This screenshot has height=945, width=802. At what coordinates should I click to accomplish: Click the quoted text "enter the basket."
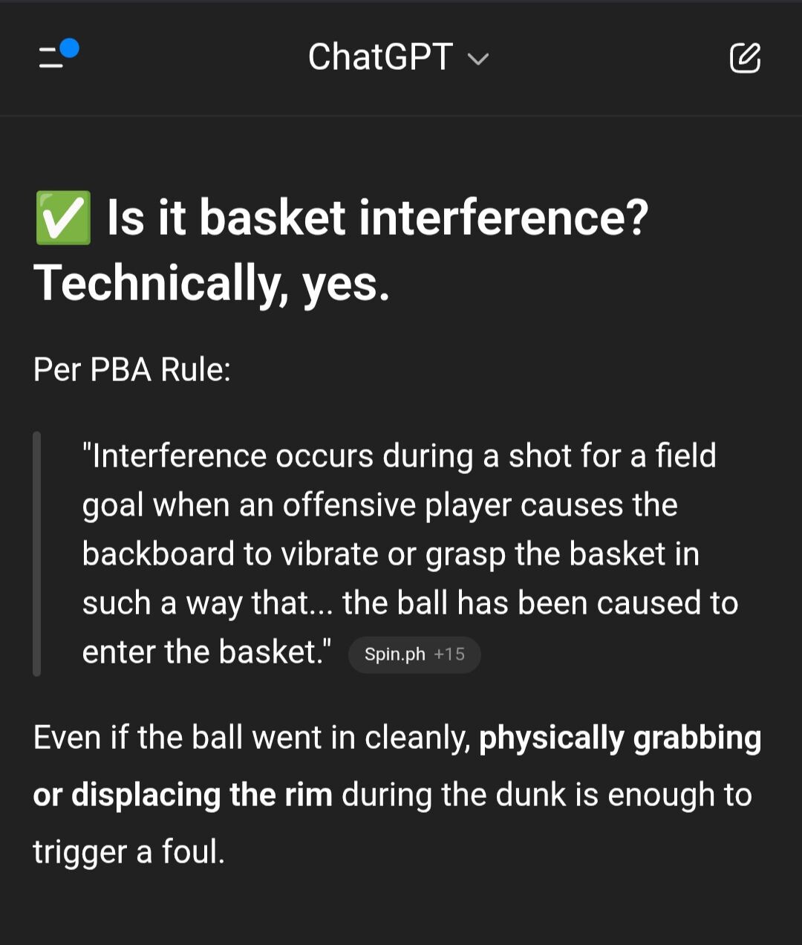(x=207, y=652)
